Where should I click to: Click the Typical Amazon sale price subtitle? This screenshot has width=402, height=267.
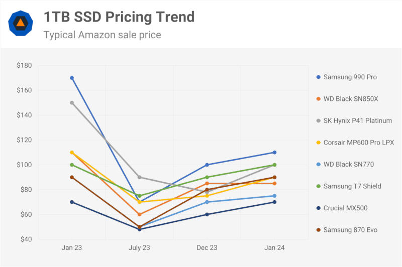102,35
